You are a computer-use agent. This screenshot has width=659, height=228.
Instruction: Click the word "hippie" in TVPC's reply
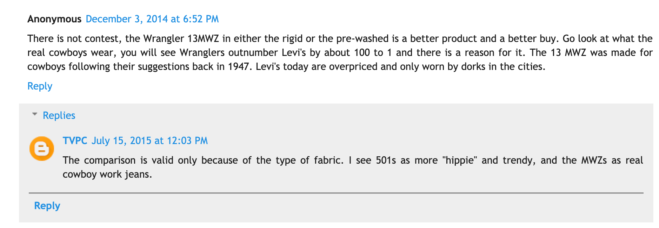(460, 160)
